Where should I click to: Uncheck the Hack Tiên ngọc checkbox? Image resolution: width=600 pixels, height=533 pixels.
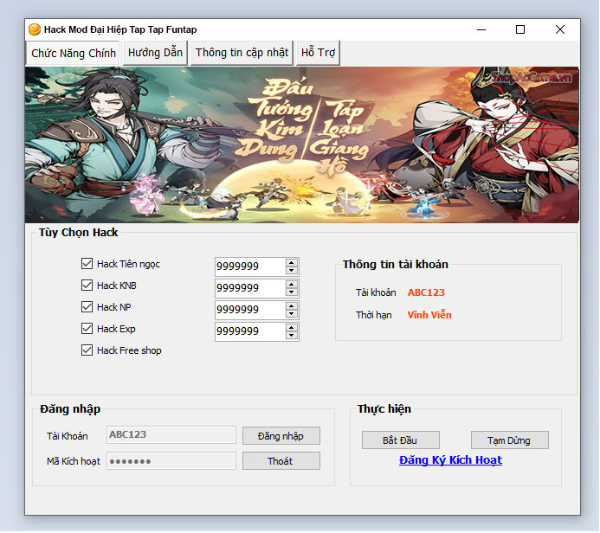(87, 263)
